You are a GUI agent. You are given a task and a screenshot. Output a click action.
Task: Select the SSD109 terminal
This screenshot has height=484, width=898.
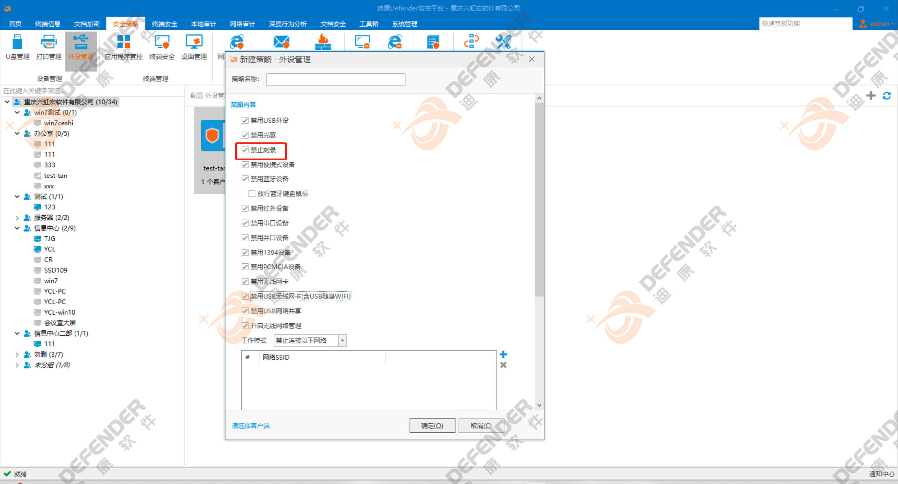[x=55, y=270]
